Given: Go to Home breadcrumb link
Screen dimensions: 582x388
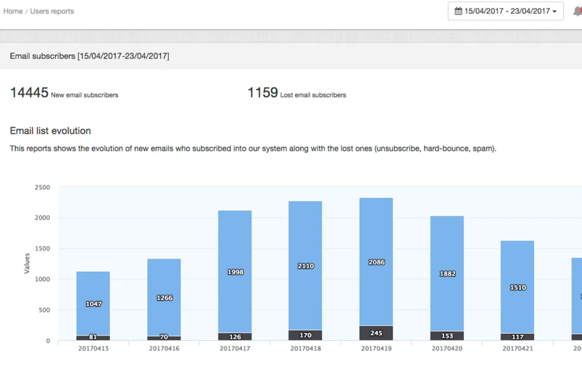Looking at the screenshot, I should pos(13,11).
